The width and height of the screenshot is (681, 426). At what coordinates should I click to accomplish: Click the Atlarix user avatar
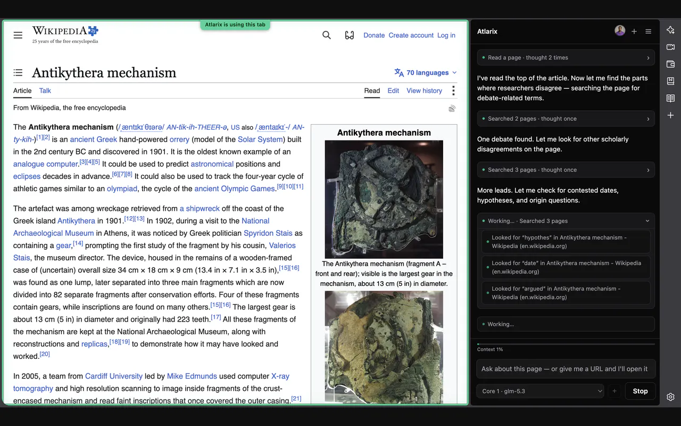(x=620, y=31)
